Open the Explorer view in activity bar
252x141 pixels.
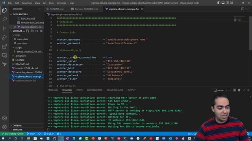point(4,10)
